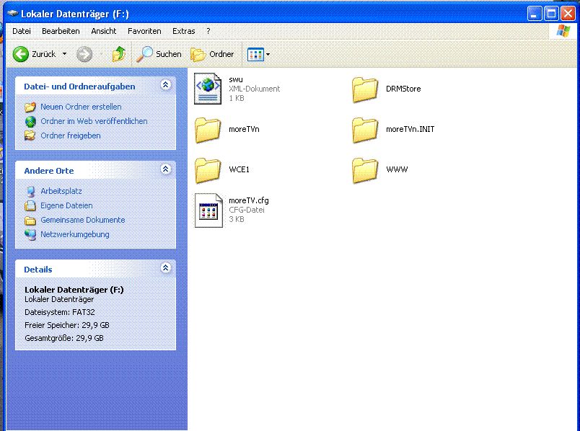Image resolution: width=580 pixels, height=431 pixels.
Task: Click Neuen Ordner erstellen link
Action: [x=81, y=107]
